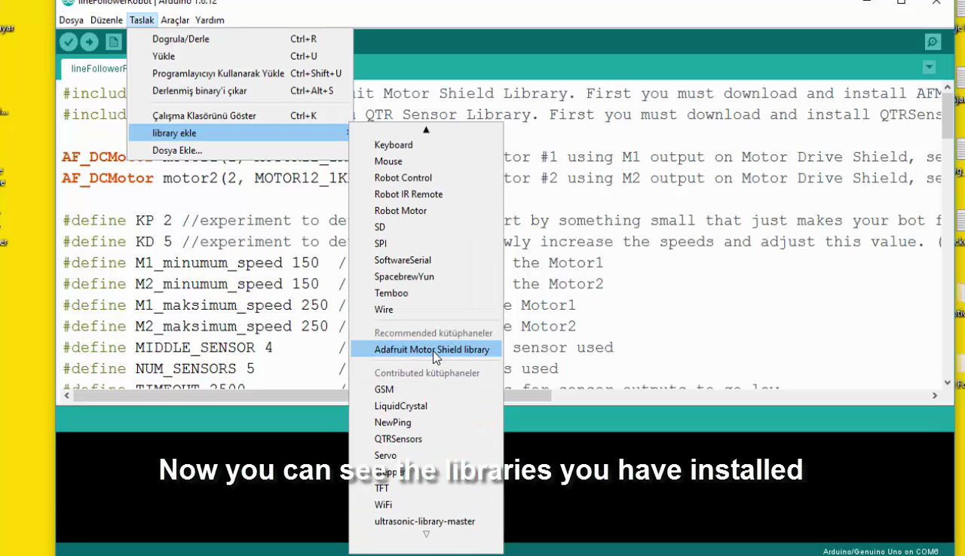This screenshot has width=965, height=556.
Task: Click the vertical editor scrollbar thumb
Action: (x=948, y=116)
